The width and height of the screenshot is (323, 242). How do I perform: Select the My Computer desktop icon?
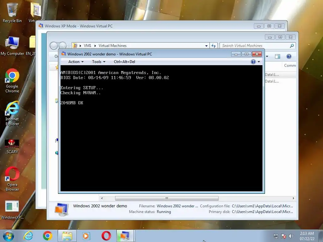(12, 46)
